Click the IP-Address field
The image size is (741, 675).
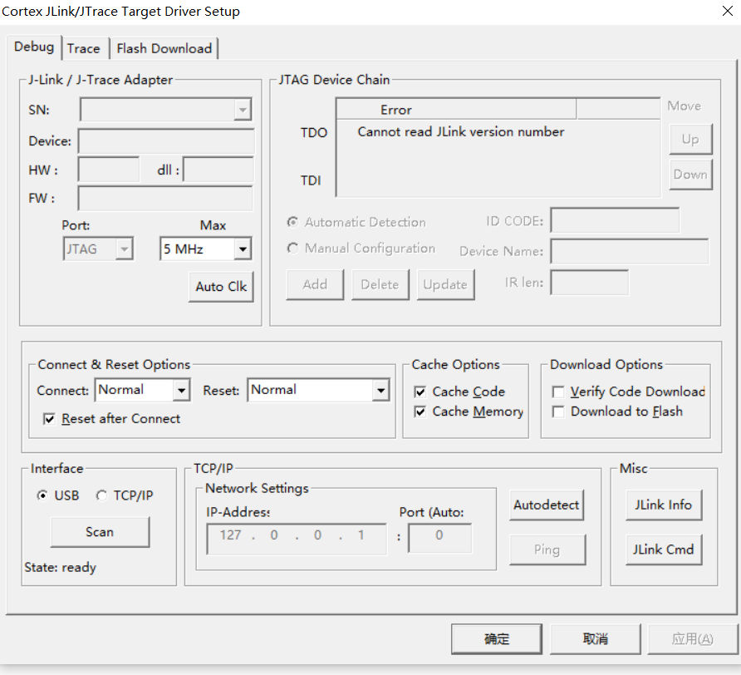click(x=297, y=539)
